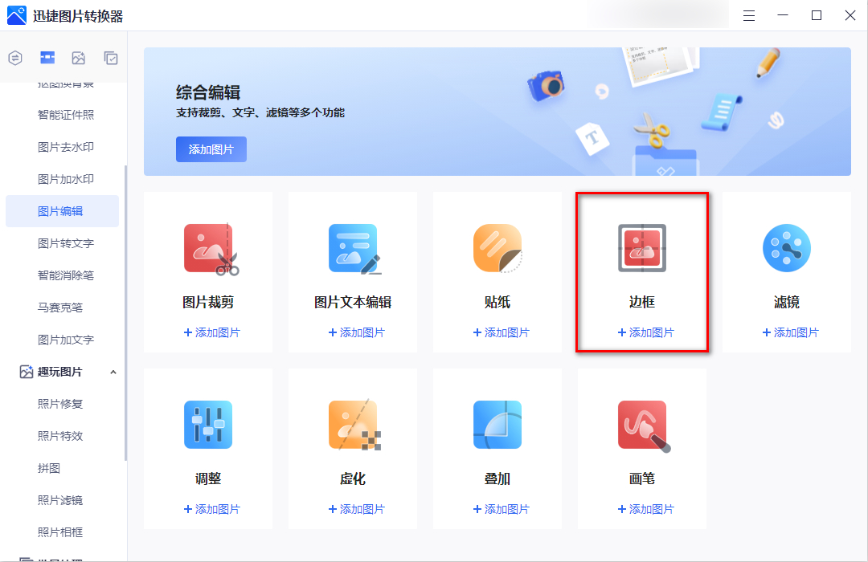This screenshot has width=868, height=562.
Task: Click the 画笔 card title
Action: point(642,479)
